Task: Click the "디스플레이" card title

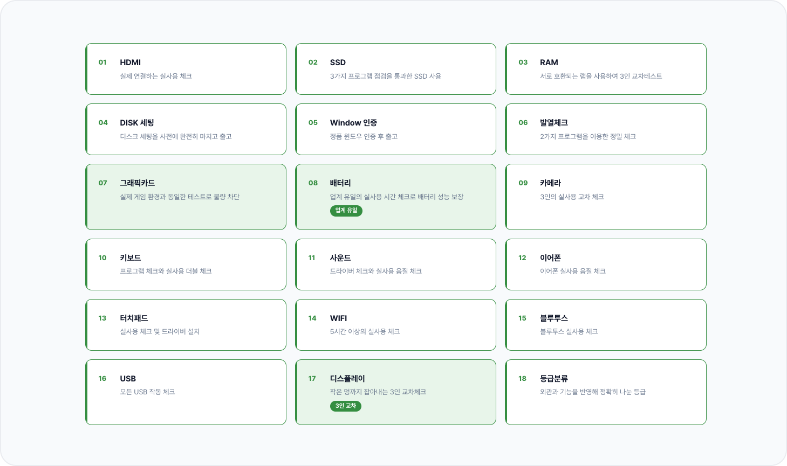Action: [347, 379]
